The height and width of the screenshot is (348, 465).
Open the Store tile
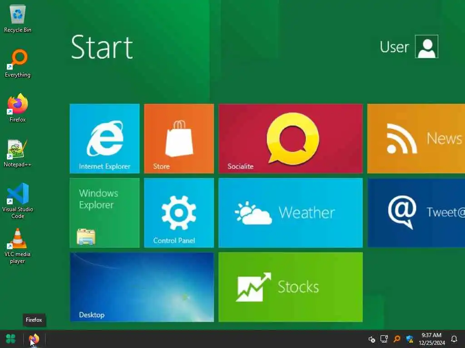pos(179,139)
